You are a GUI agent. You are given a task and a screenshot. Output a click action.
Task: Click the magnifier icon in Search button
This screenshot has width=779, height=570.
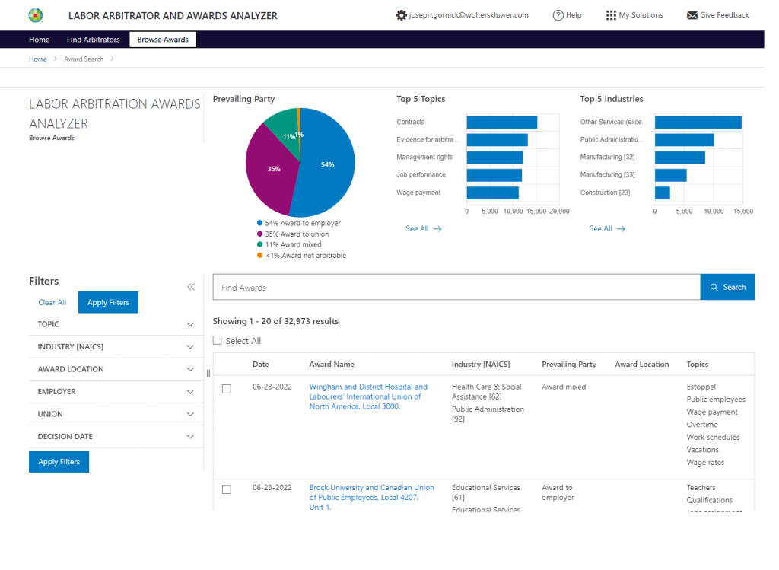714,287
